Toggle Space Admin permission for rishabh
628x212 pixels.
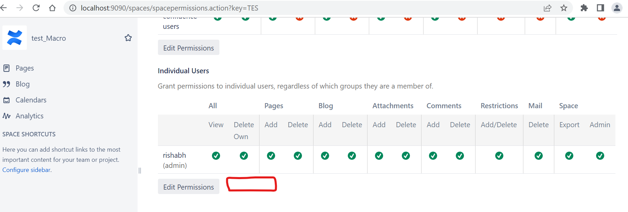600,156
